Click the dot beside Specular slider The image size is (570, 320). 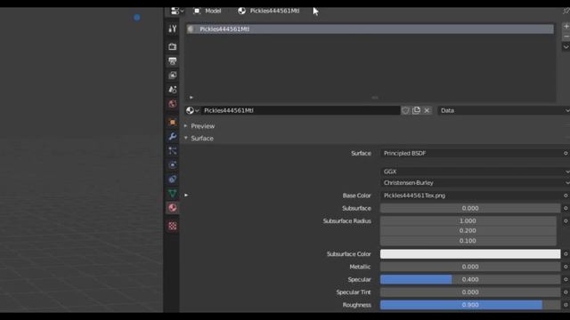coord(566,279)
